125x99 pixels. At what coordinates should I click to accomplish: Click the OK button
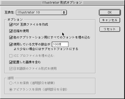(110, 12)
